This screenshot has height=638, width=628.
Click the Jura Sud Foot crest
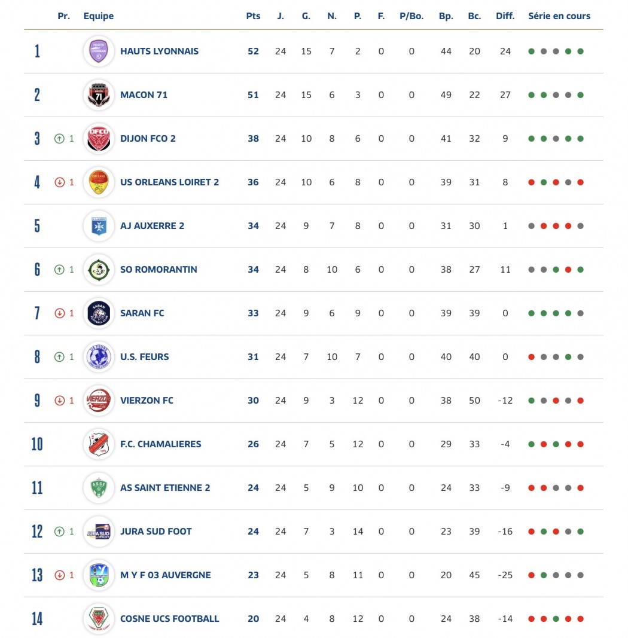pyautogui.click(x=99, y=532)
